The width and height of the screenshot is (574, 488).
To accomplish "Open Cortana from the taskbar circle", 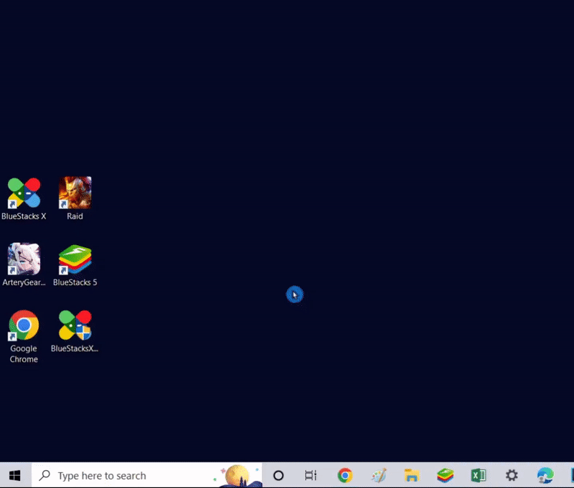I will click(278, 475).
